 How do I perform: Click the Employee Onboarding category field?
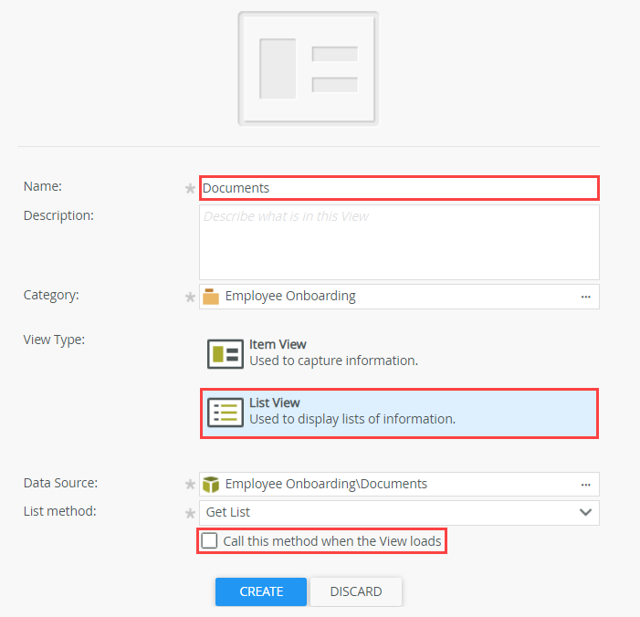(393, 297)
